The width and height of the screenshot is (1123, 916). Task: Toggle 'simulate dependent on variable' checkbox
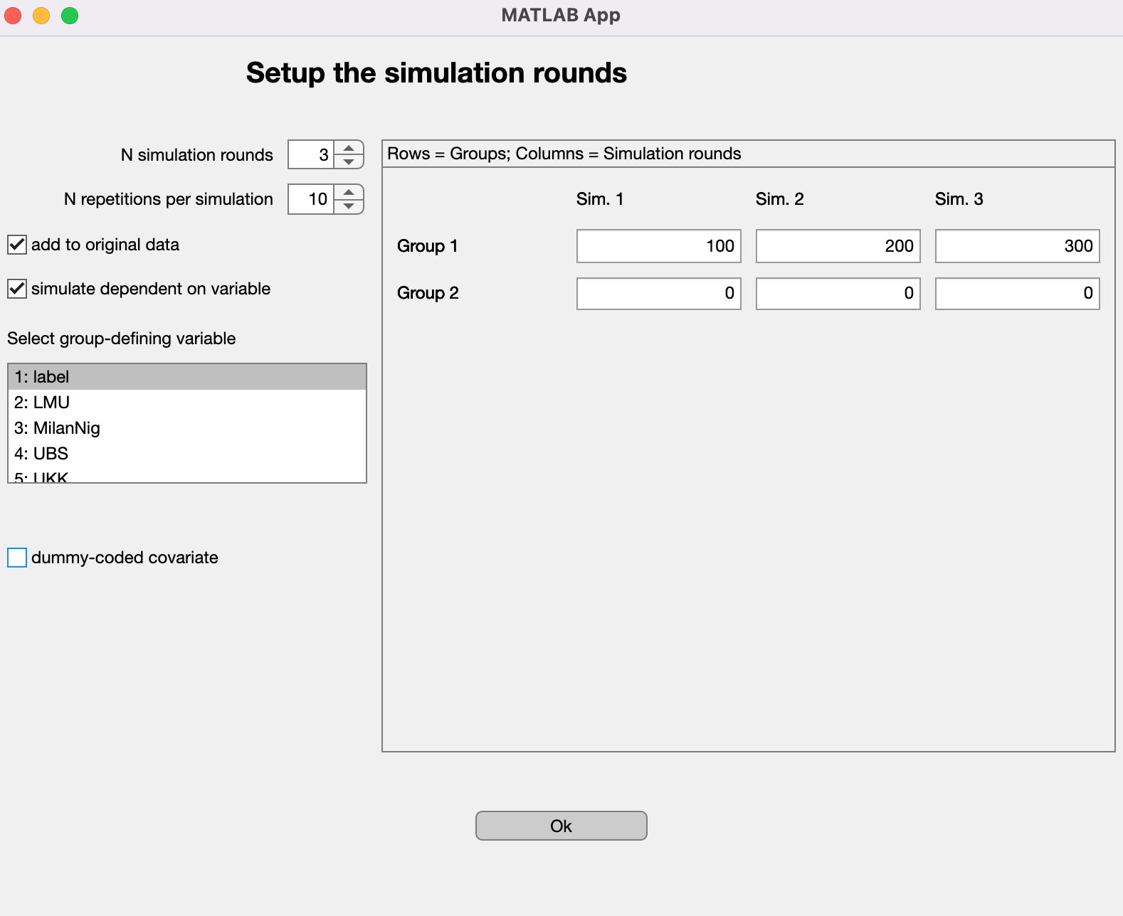17,289
